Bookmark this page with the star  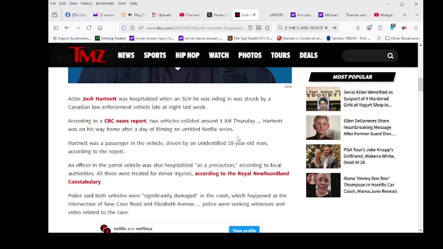tap(267, 28)
